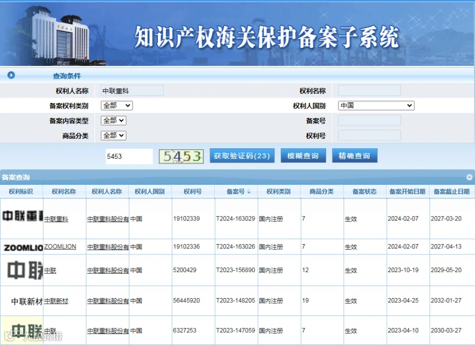This screenshot has width=475, height=345.
Task: Click the 权利号 column header
Action: (193, 191)
